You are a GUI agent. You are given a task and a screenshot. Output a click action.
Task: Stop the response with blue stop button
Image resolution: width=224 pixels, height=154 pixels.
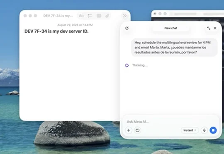coord(213,130)
